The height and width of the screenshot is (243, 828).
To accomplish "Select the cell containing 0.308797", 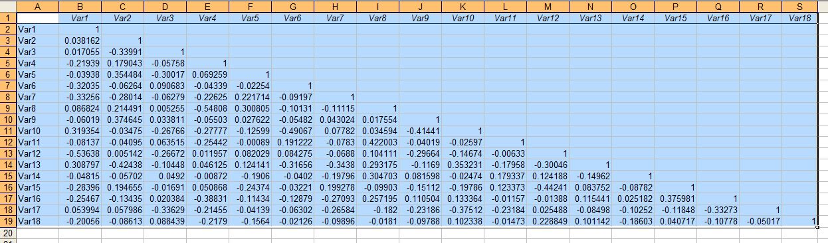I will point(80,165).
